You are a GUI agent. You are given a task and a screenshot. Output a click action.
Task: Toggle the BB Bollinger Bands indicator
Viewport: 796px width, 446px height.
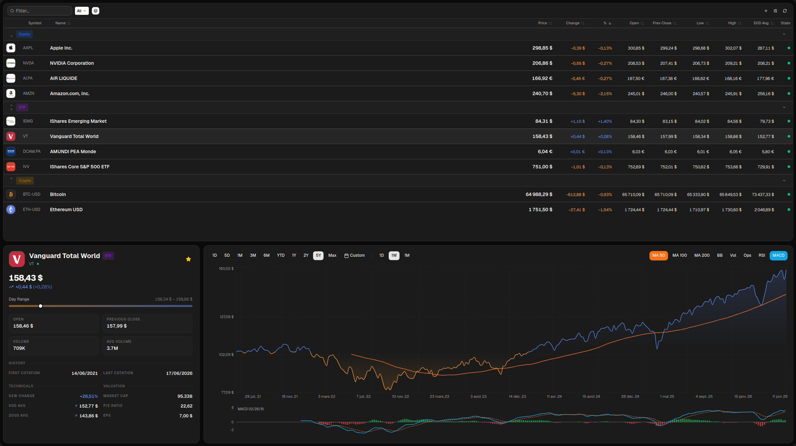coord(720,256)
